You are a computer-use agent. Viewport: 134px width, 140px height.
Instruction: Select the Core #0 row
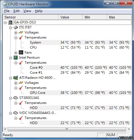pos(80,68)
